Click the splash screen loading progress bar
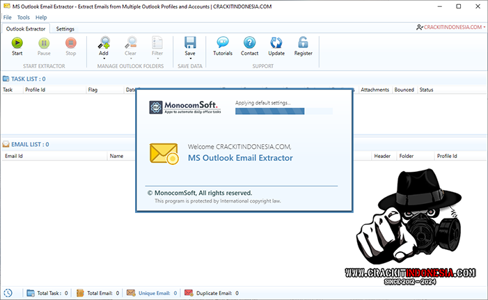488x300 pixels. pos(284,111)
